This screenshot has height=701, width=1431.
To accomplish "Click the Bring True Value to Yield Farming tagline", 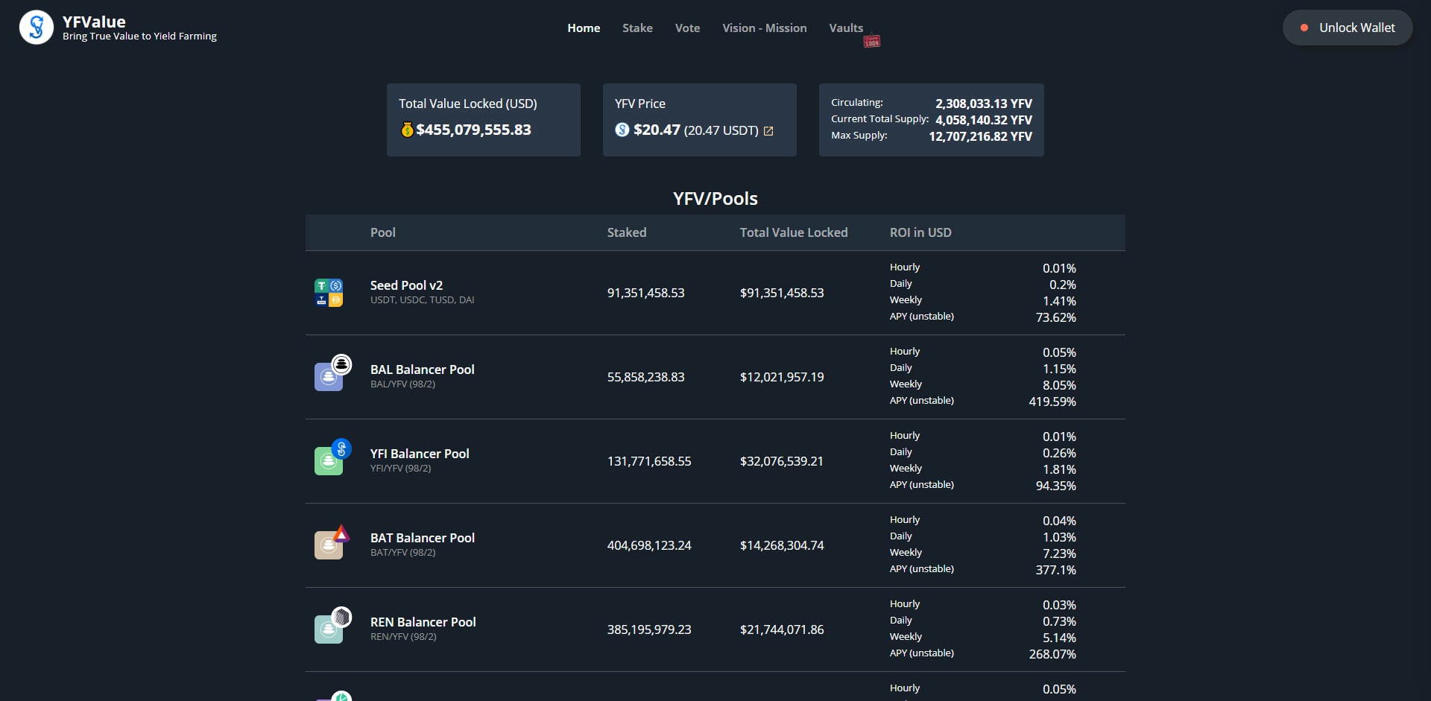I will click(139, 37).
